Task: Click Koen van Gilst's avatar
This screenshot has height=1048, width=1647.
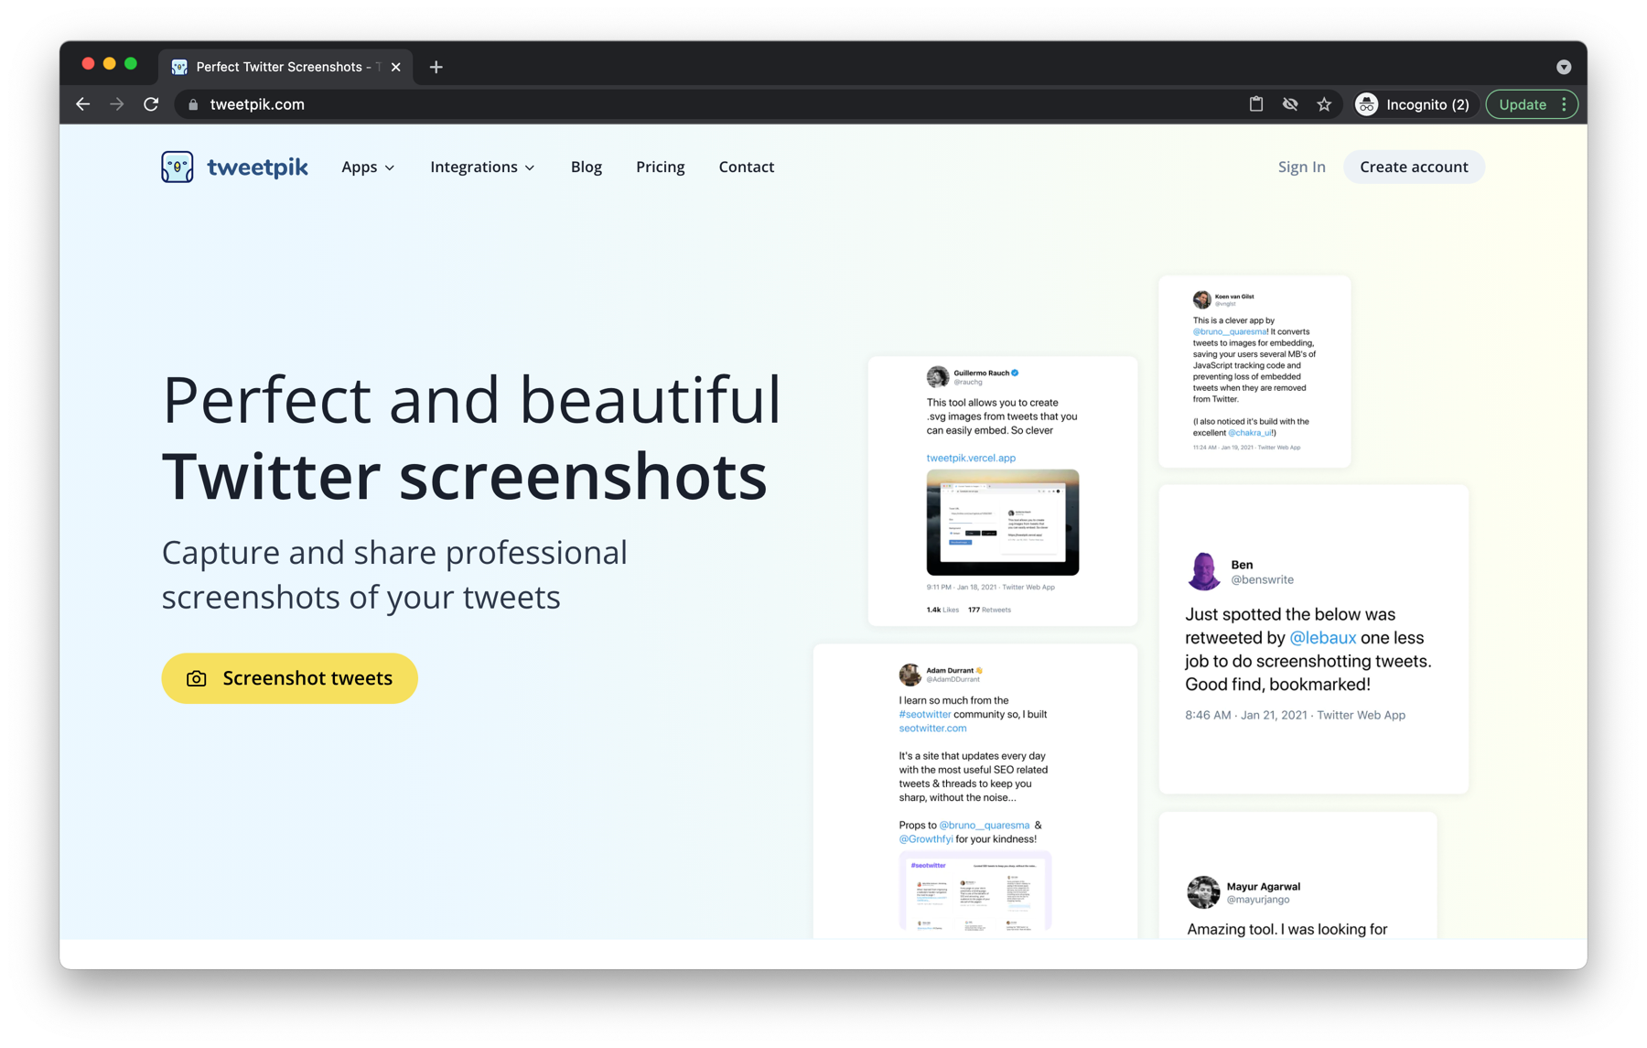Action: point(1201,299)
